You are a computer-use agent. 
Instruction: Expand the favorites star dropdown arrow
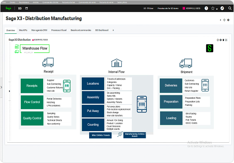tap(217, 9)
